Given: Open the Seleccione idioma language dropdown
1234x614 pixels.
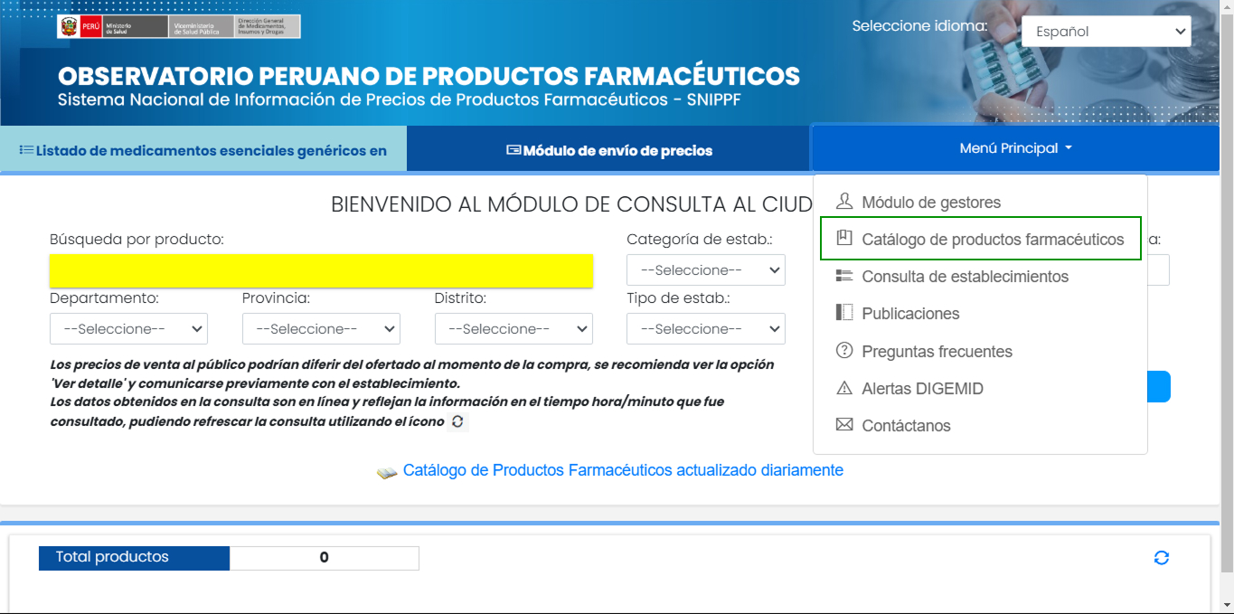Looking at the screenshot, I should point(1106,32).
